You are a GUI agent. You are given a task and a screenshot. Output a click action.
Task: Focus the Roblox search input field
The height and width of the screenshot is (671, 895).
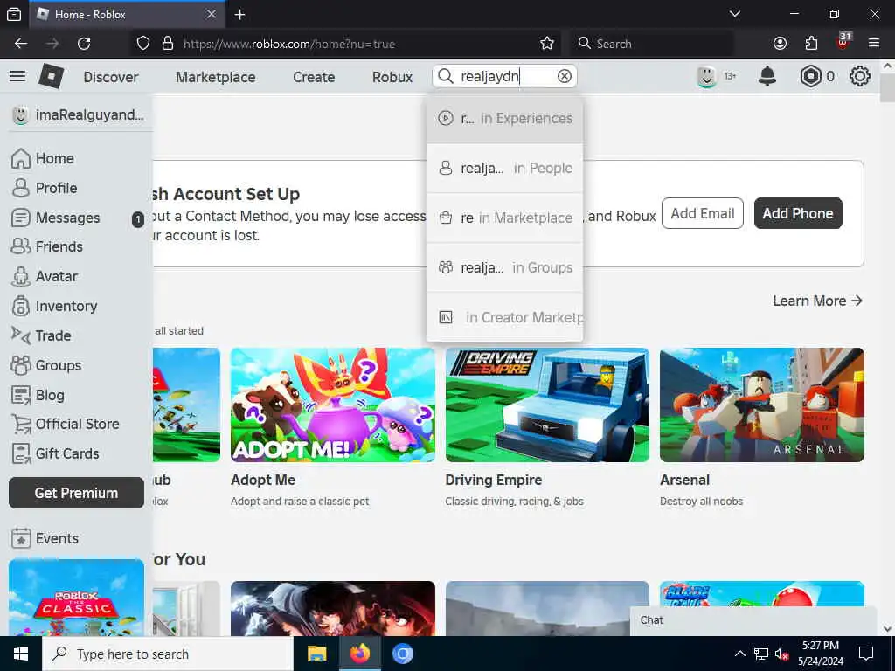(505, 76)
